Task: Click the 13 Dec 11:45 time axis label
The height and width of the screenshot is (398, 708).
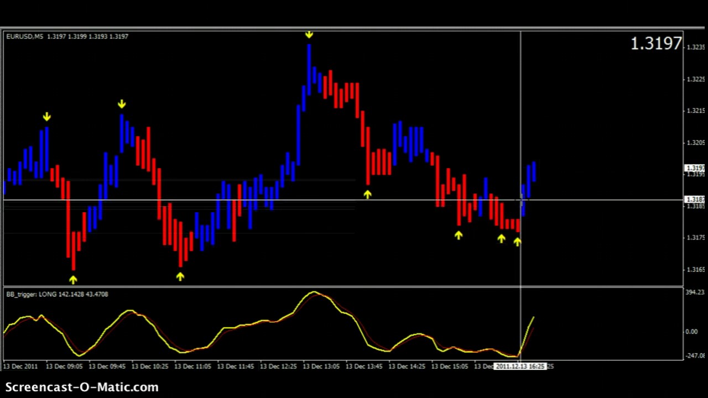Action: point(236,366)
